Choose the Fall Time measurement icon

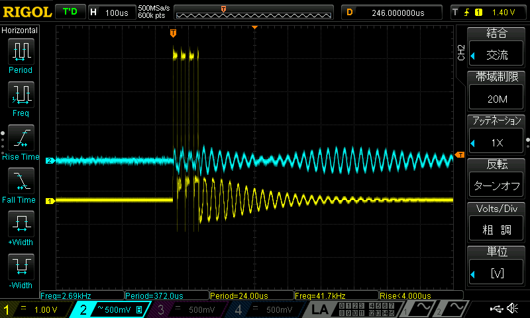coord(21,181)
